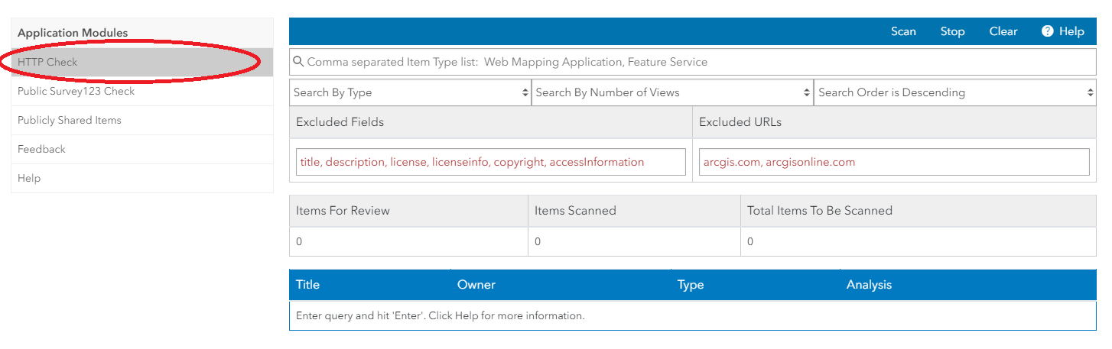The image size is (1112, 349).
Task: Click Total Items To Be Scanned label
Action: (x=820, y=211)
